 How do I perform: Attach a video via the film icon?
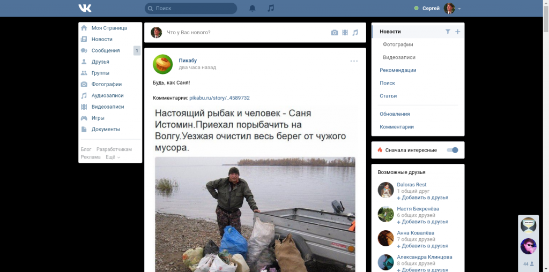coord(345,33)
